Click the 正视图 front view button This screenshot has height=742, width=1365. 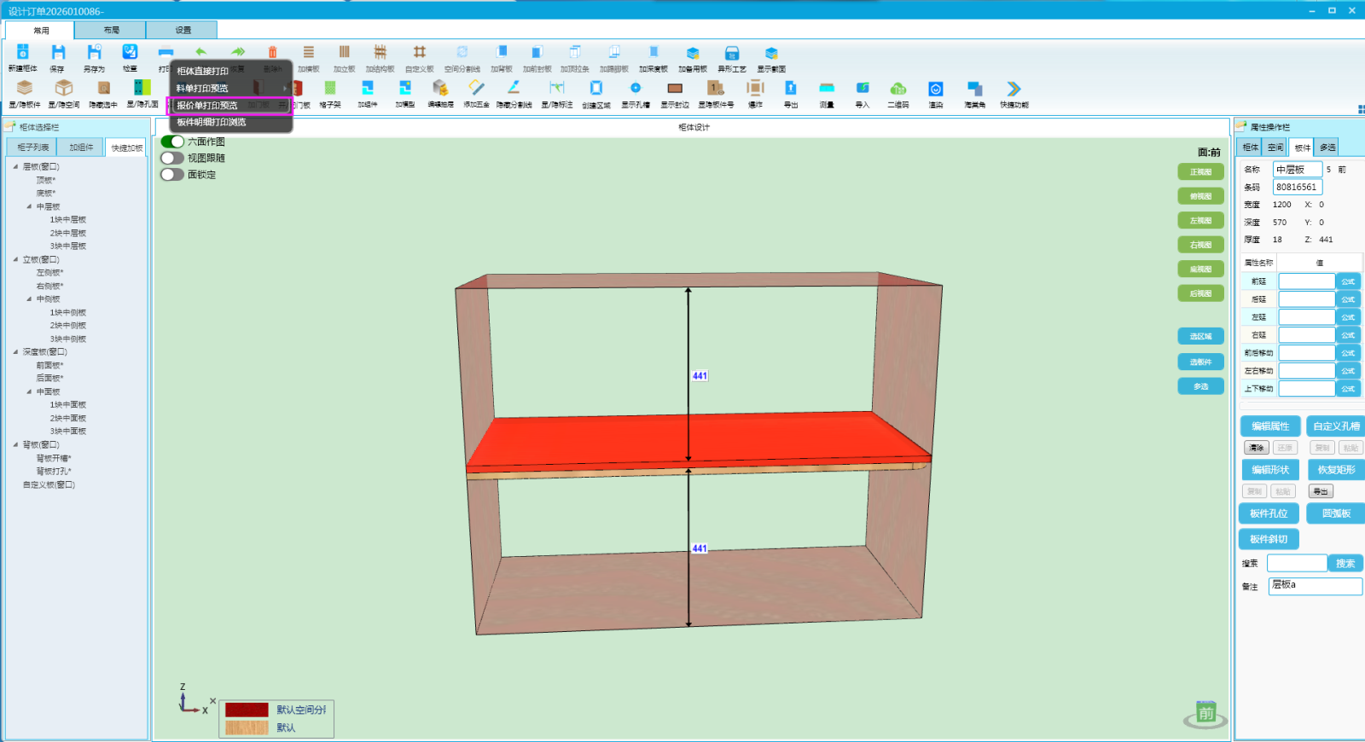[x=1200, y=172]
